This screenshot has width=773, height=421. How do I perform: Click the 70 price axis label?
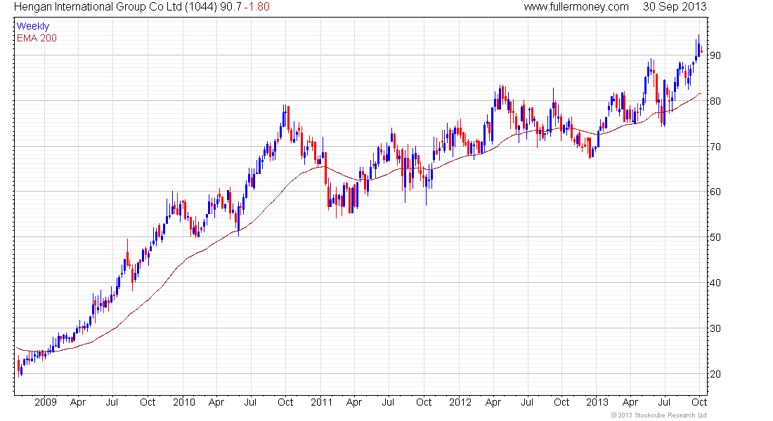[x=715, y=147]
